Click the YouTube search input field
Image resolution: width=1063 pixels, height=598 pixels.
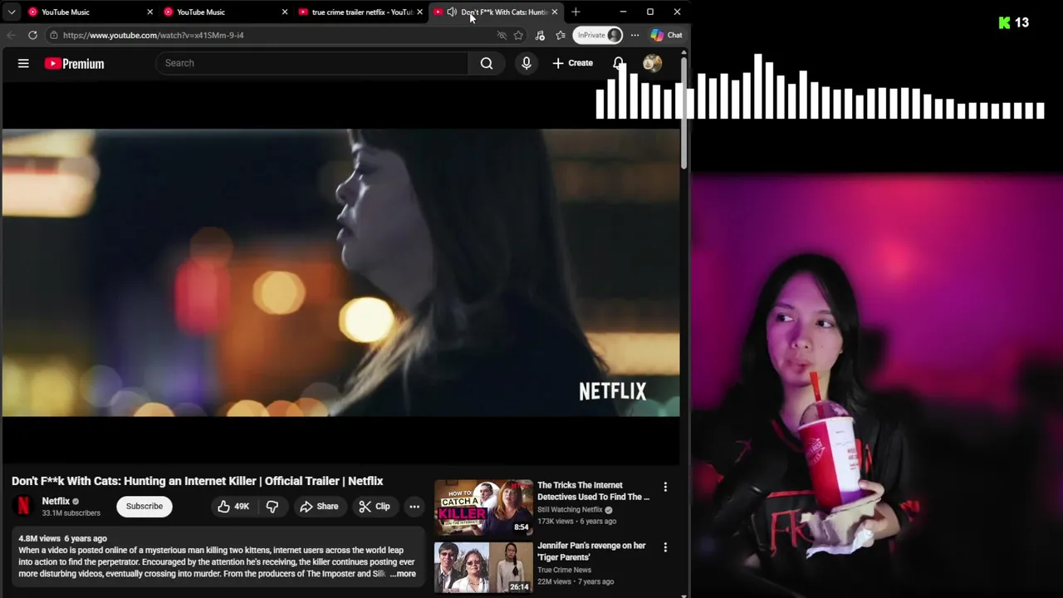(314, 63)
